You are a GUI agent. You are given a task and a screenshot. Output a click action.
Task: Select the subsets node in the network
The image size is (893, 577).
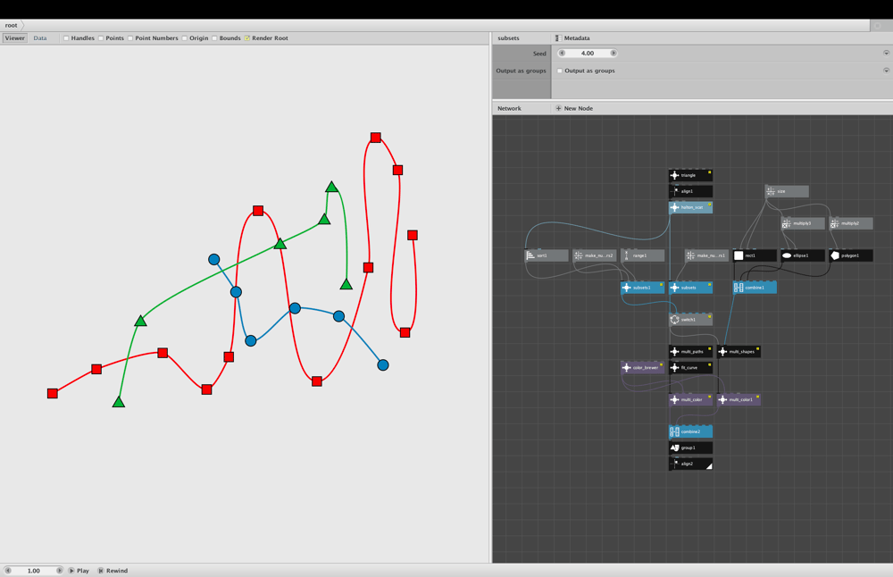(690, 288)
